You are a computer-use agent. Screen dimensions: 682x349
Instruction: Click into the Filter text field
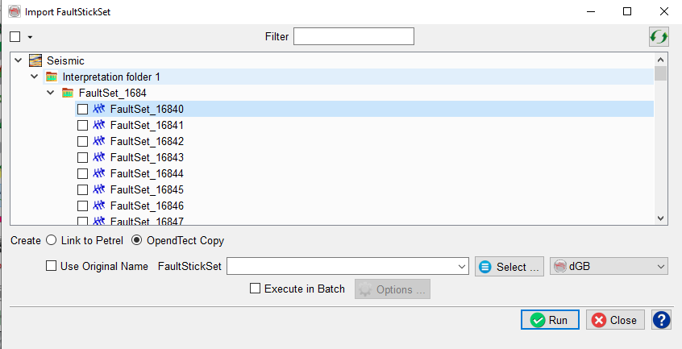pos(353,36)
